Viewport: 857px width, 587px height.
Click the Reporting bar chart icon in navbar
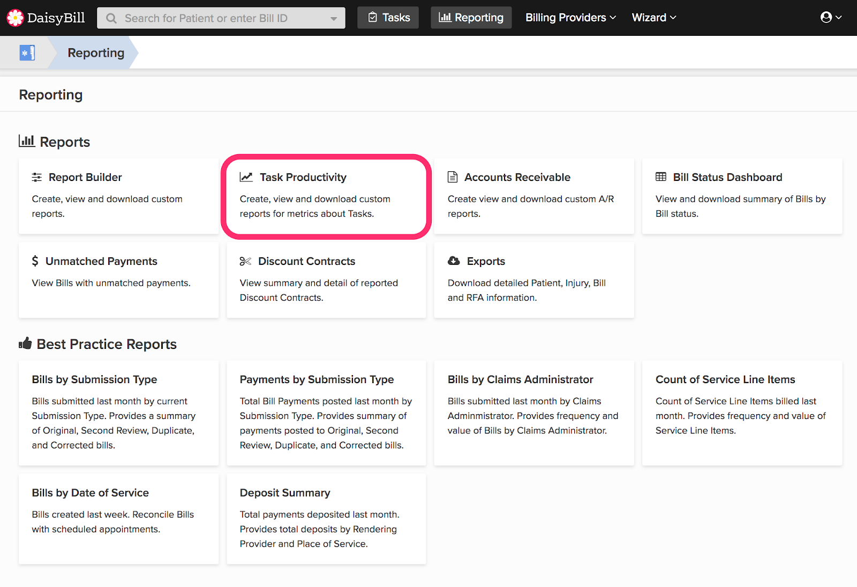445,17
